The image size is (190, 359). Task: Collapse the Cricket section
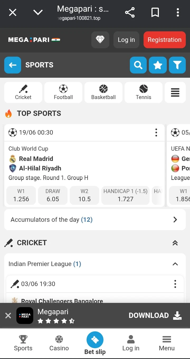tap(175, 243)
